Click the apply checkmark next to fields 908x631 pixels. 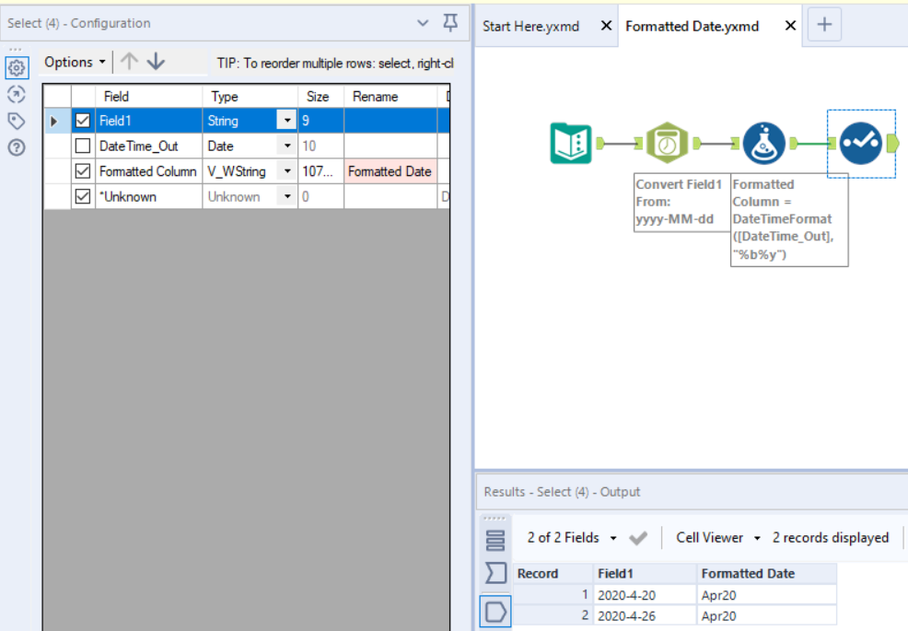click(x=638, y=538)
